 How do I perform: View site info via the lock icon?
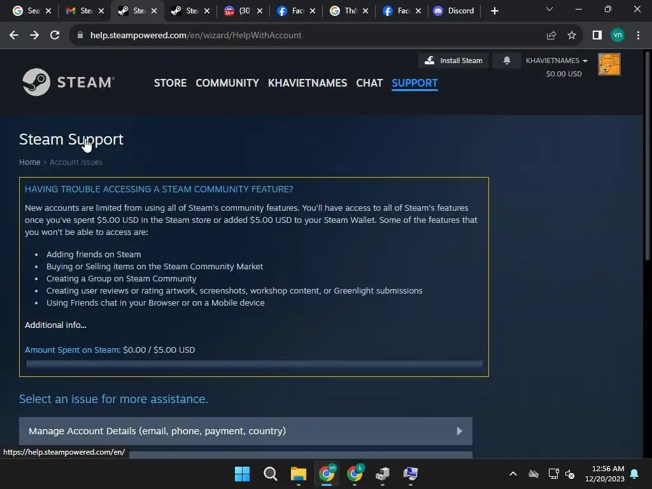[x=80, y=36]
